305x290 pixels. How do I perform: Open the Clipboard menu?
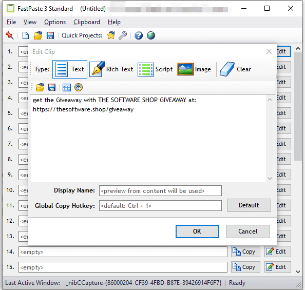(x=87, y=22)
